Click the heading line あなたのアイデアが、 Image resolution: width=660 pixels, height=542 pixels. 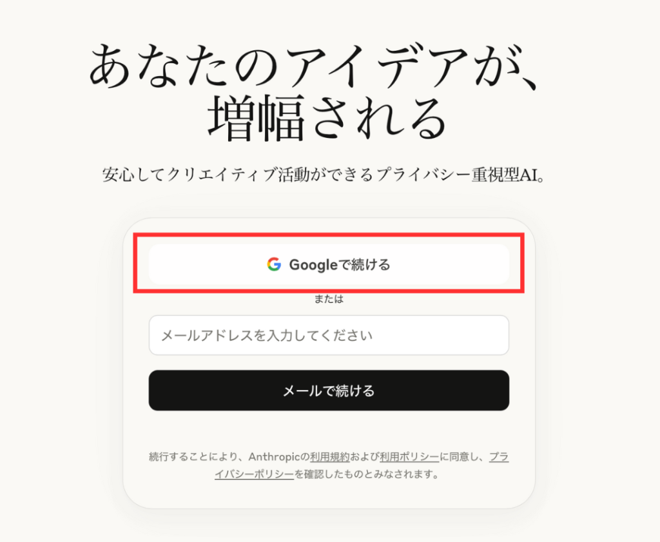tap(314, 67)
